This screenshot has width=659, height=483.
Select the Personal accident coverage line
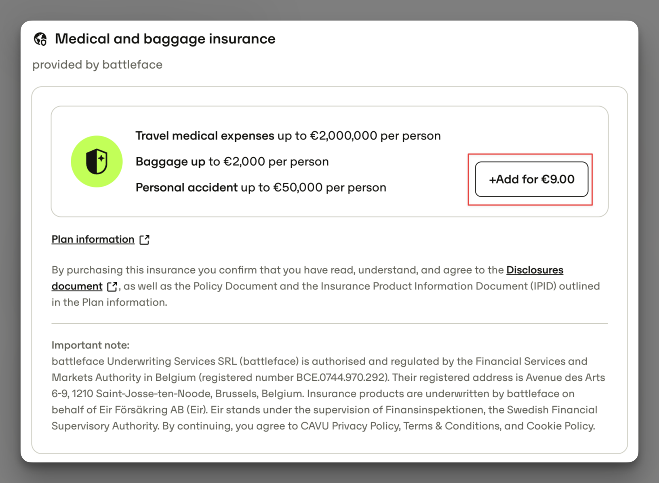(261, 188)
